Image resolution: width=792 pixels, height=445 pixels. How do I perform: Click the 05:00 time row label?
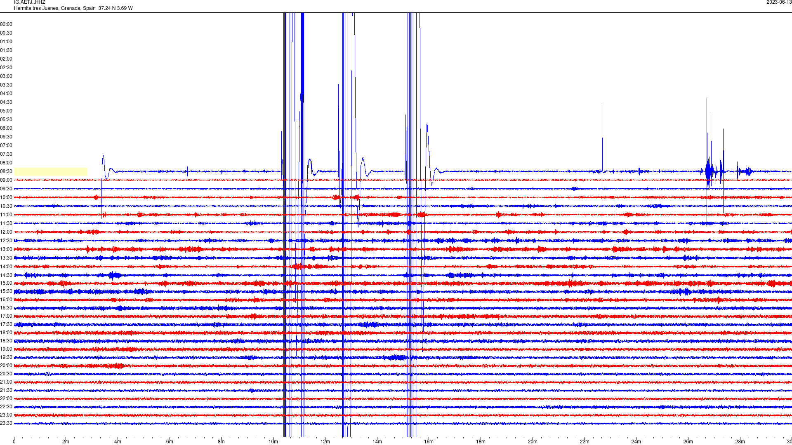point(6,111)
